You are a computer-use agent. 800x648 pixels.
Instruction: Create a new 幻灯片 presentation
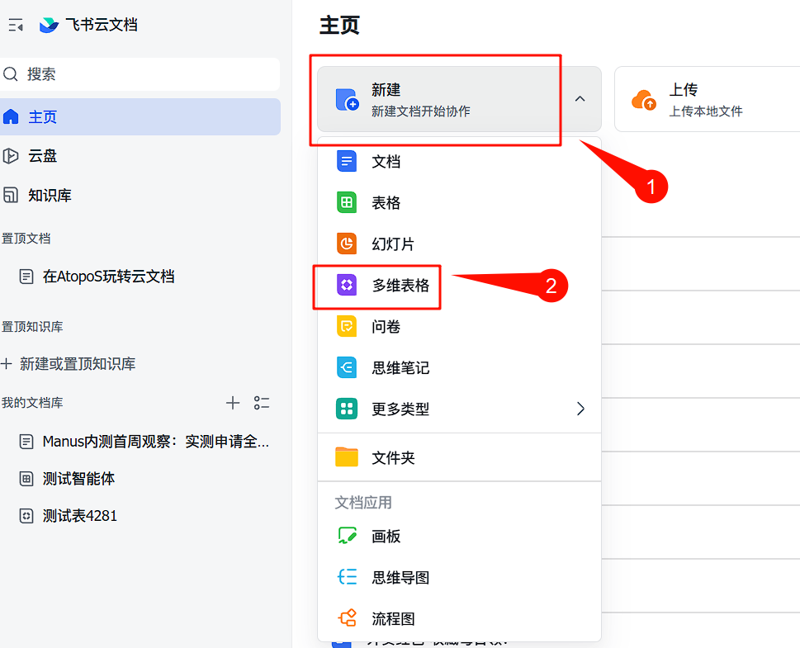coord(459,244)
